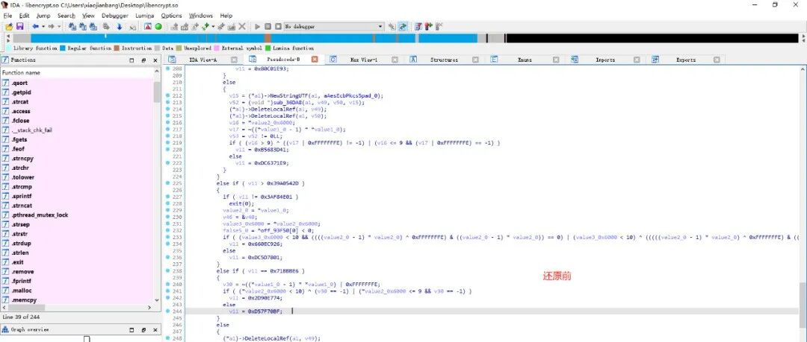Terminate process with the stop icon
Image resolution: width=807 pixels, height=342 pixels.
[279, 26]
